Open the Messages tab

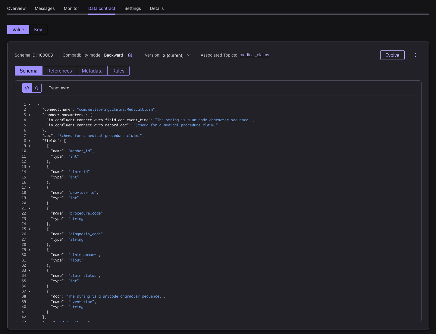point(45,8)
